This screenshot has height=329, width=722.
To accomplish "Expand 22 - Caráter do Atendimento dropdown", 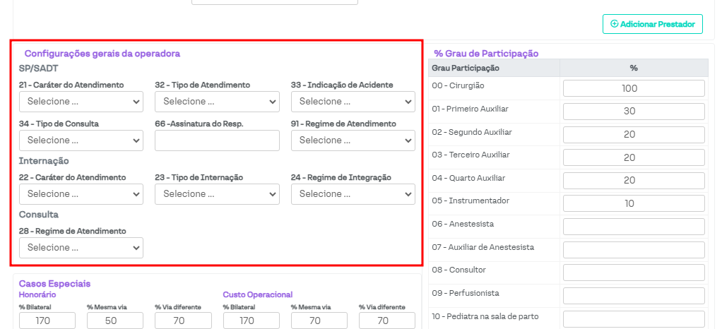I will click(x=81, y=193).
